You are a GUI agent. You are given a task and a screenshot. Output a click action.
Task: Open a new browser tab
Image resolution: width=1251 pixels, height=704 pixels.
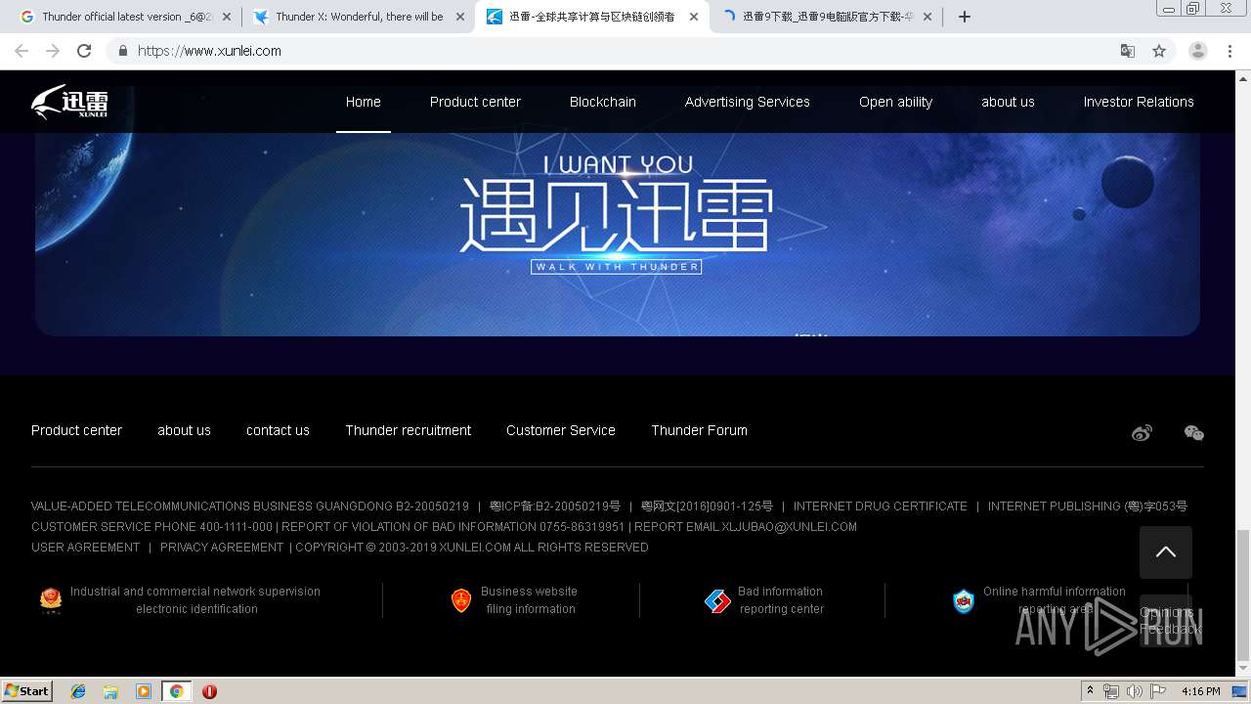click(x=965, y=17)
